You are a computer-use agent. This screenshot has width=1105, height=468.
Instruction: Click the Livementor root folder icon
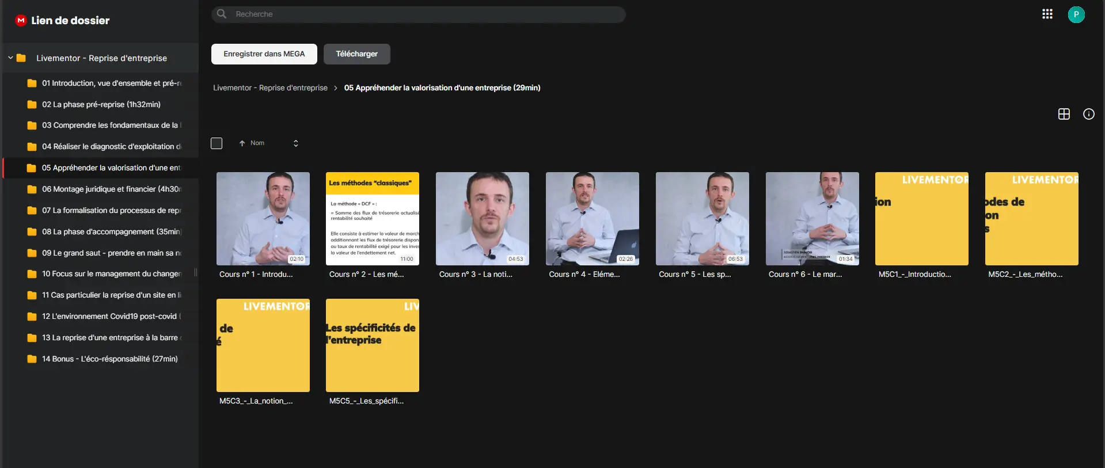click(21, 58)
